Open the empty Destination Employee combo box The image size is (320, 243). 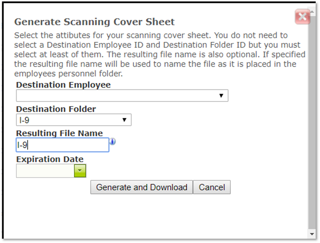pyautogui.click(x=122, y=96)
